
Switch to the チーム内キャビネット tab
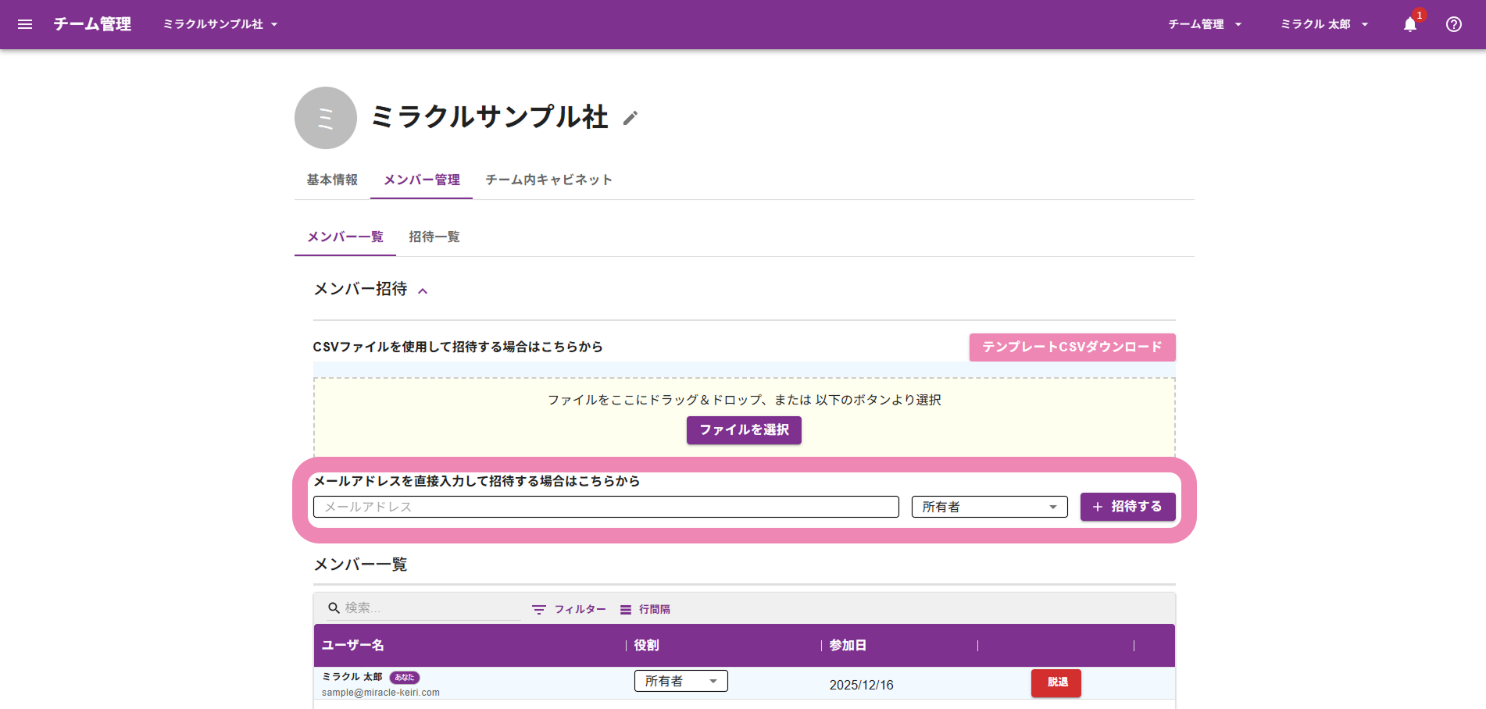pyautogui.click(x=548, y=180)
